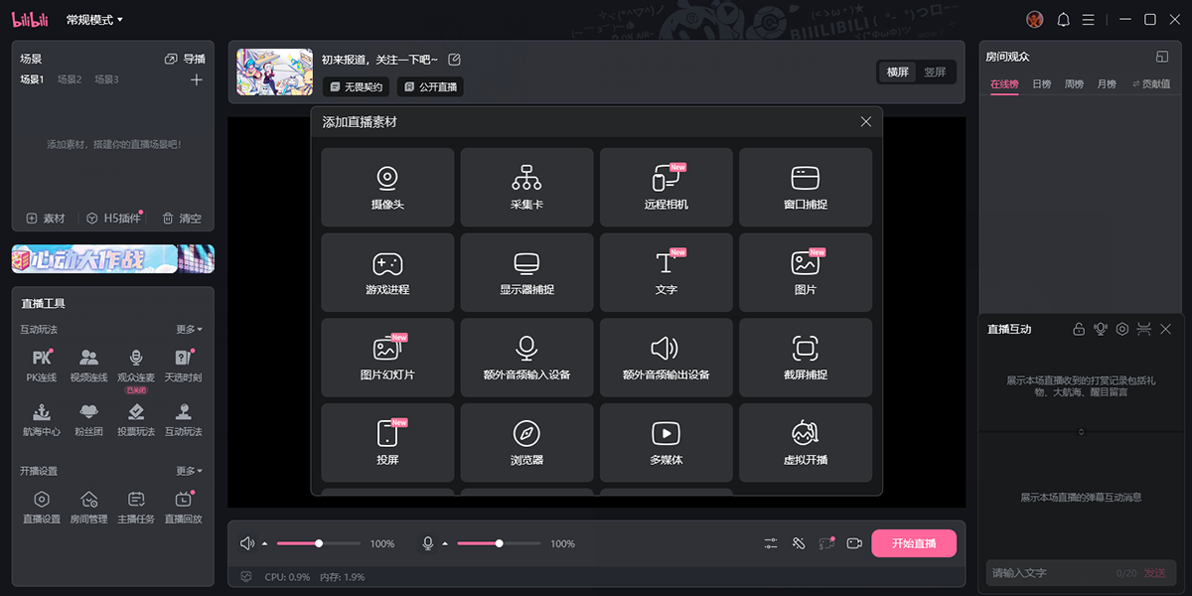Select the 在线榜 tab
Image resolution: width=1192 pixels, height=596 pixels.
[1004, 84]
